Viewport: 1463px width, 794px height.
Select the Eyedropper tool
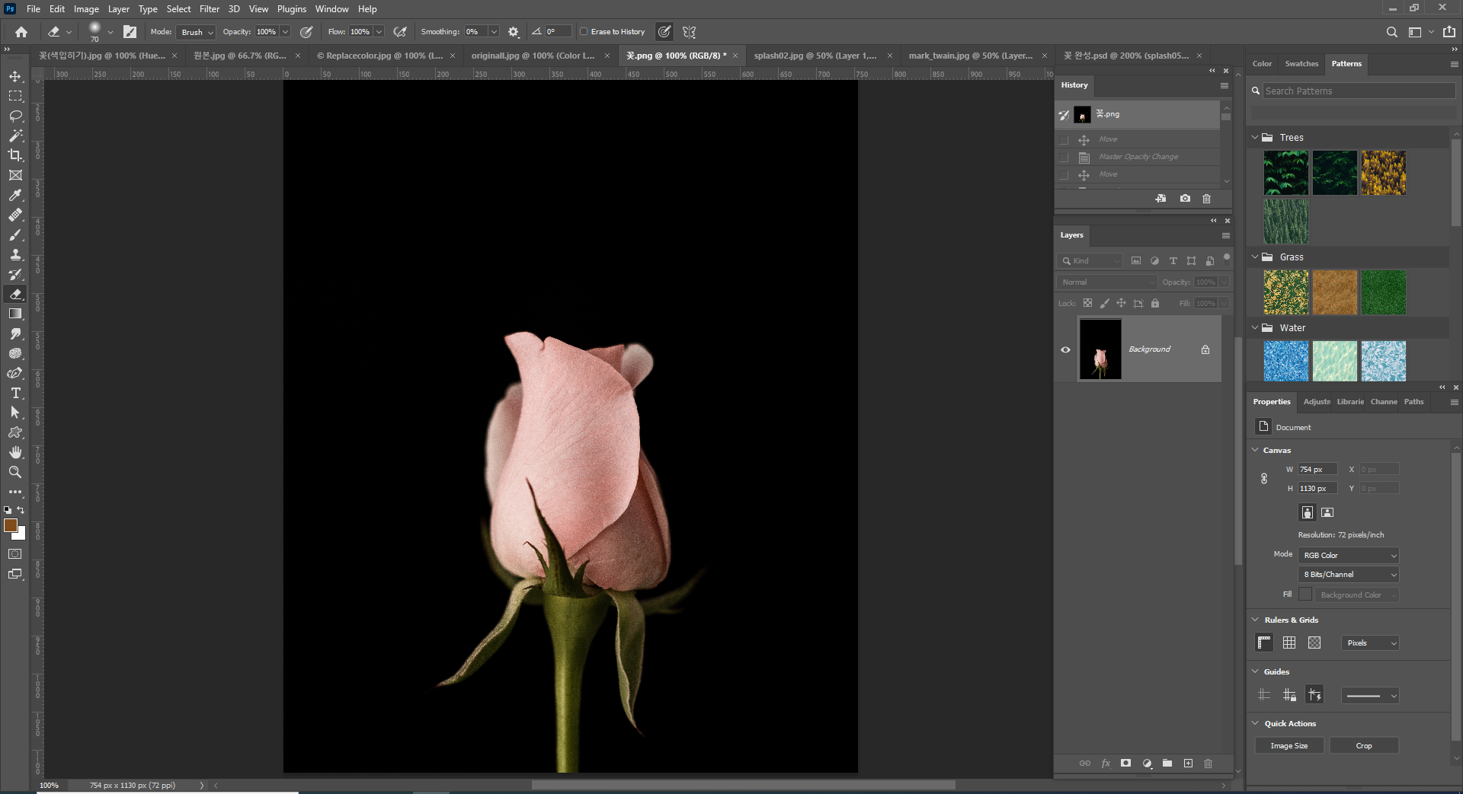[x=15, y=195]
